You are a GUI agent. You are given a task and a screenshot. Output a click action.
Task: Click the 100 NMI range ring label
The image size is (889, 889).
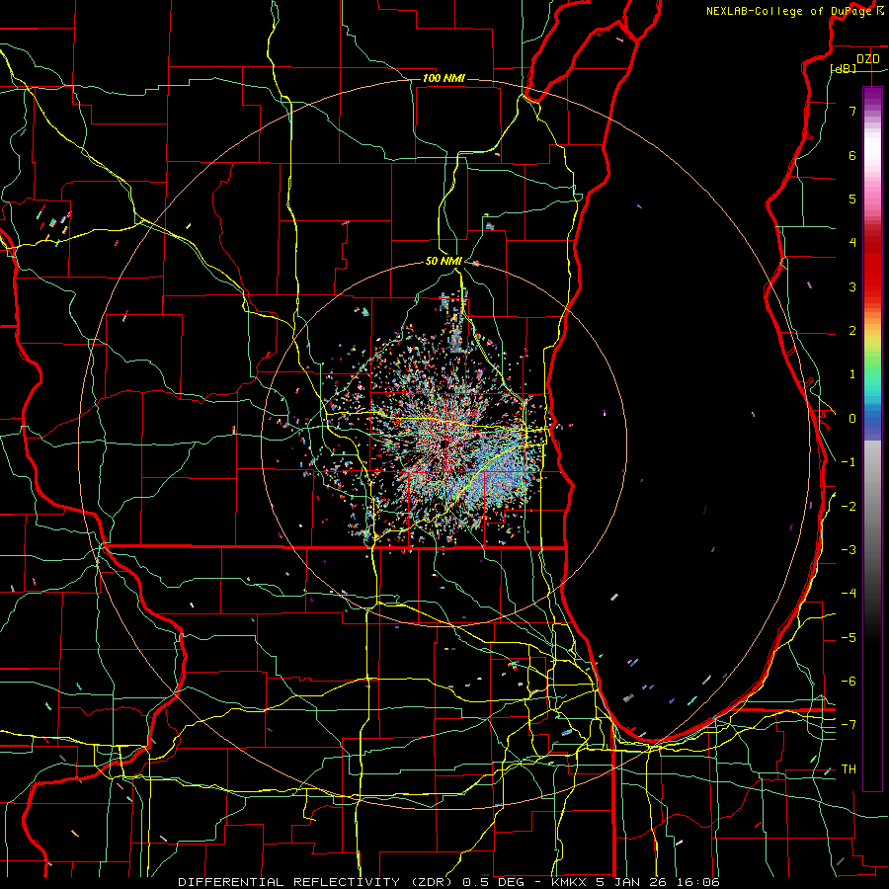tap(444, 78)
